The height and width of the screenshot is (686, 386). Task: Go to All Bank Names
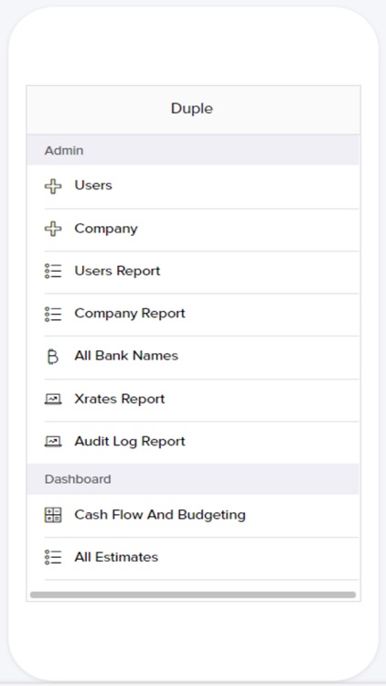[x=193, y=358]
